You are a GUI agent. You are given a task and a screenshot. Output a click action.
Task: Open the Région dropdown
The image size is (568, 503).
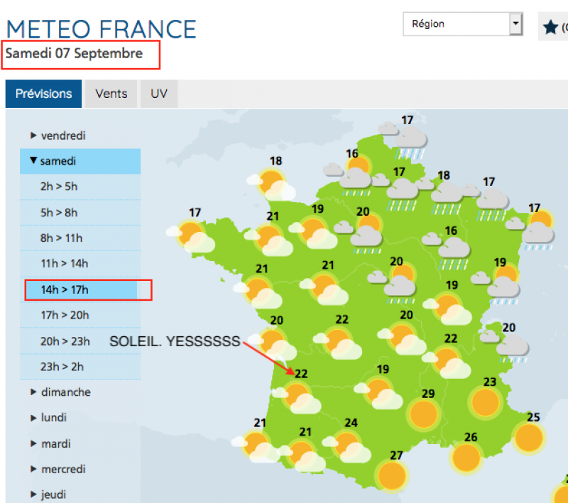point(463,24)
